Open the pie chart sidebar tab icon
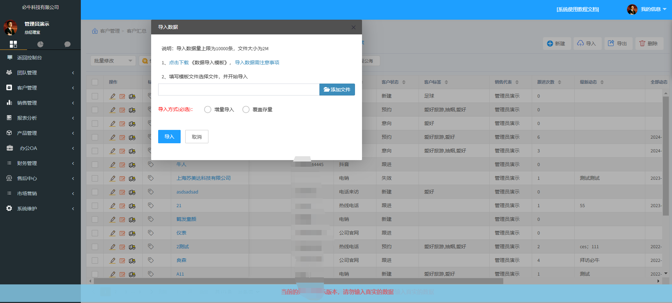This screenshot has width=672, height=303. [x=40, y=44]
